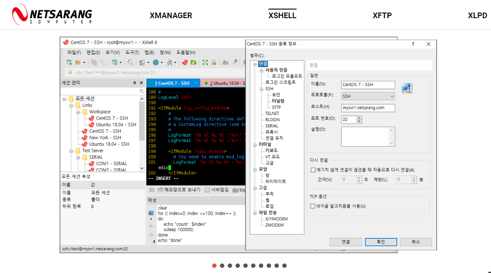
Task: Go to the XMANAGER product link
Action: (171, 15)
